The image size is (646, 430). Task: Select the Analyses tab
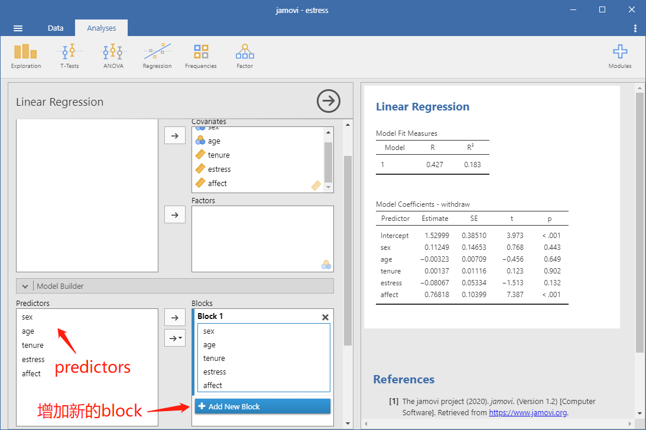click(101, 28)
